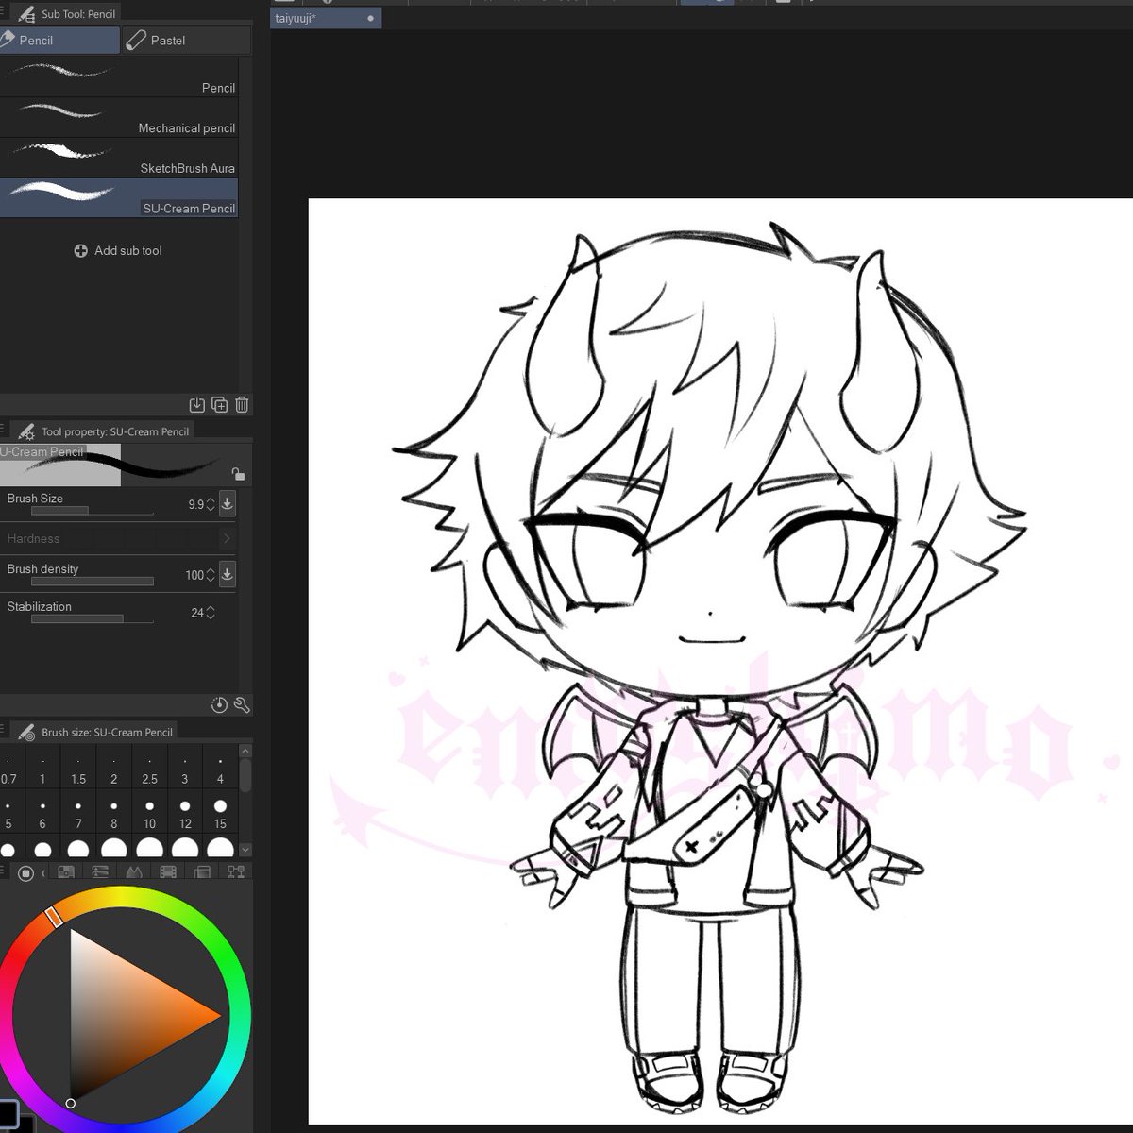Adjust the Brush Size slider

click(93, 511)
